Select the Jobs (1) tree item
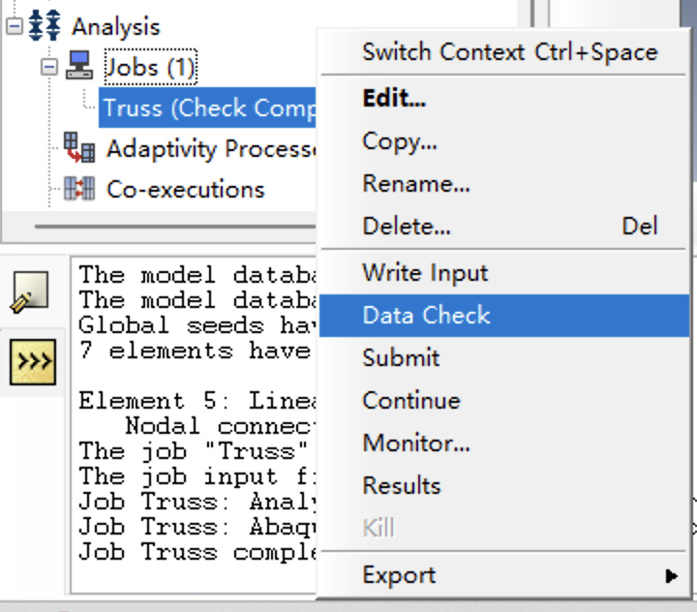The height and width of the screenshot is (612, 697). coord(150,68)
